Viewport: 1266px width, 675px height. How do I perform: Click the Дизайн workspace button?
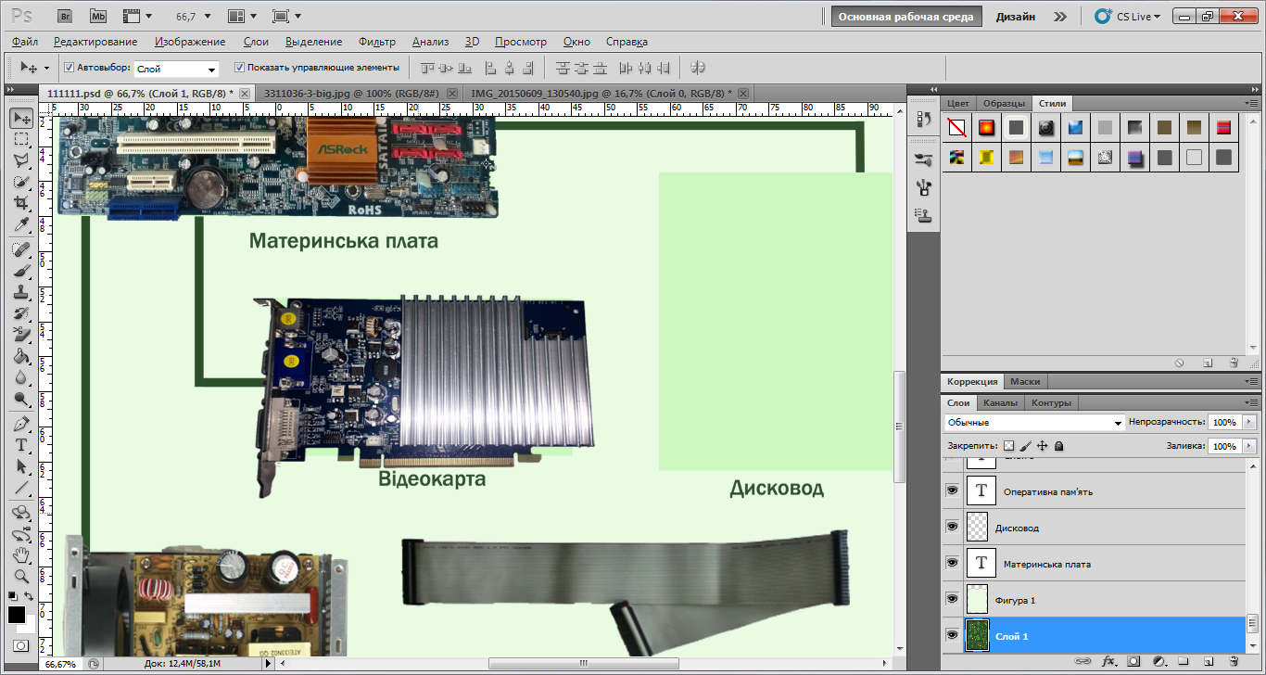click(1016, 17)
